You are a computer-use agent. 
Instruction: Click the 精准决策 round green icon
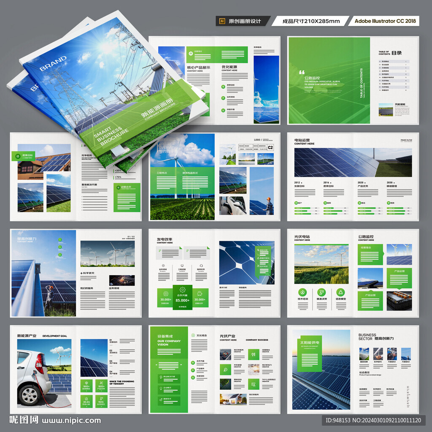[x=321, y=292]
